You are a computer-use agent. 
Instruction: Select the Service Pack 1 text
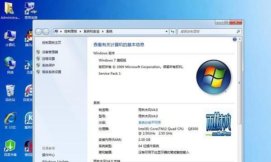click(110, 73)
